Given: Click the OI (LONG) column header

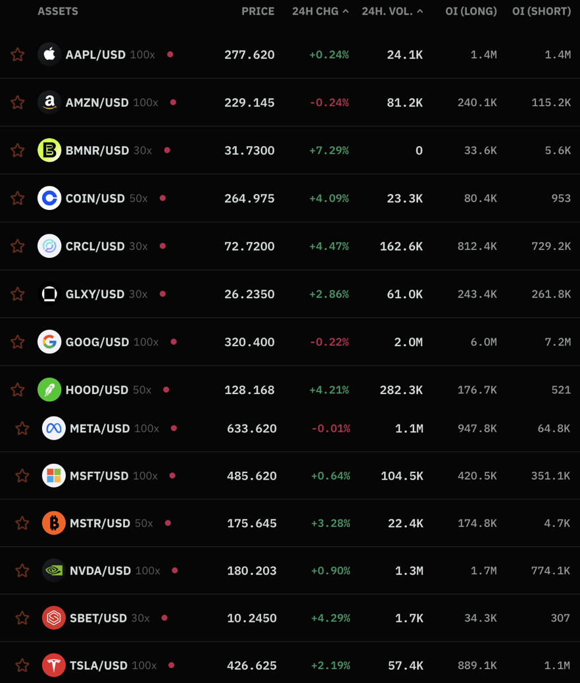Looking at the screenshot, I should coord(471,11).
